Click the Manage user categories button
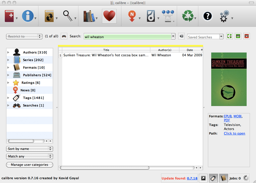This screenshot has width=256, height=183. pyautogui.click(x=29, y=165)
